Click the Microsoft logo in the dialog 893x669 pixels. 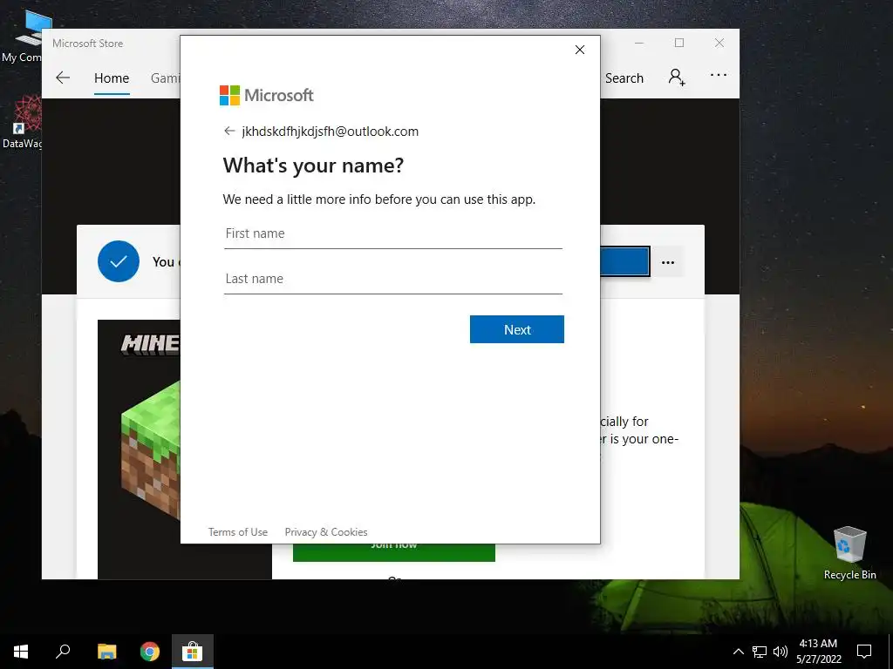[x=267, y=96]
